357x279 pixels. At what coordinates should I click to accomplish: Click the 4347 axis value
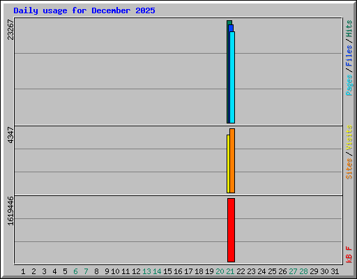click(10, 135)
